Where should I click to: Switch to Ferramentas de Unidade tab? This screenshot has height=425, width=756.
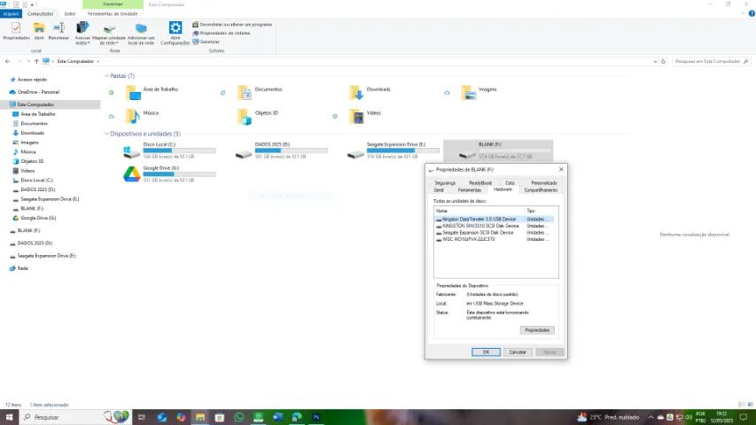pos(113,13)
